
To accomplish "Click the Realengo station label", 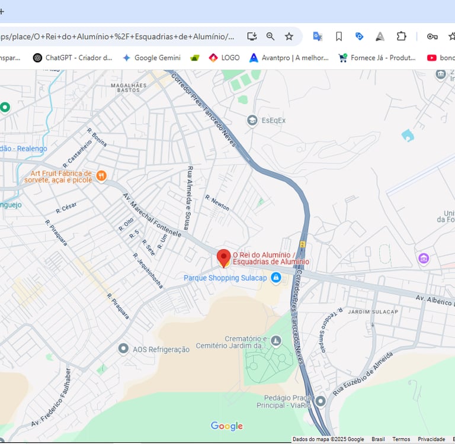I will click(24, 149).
